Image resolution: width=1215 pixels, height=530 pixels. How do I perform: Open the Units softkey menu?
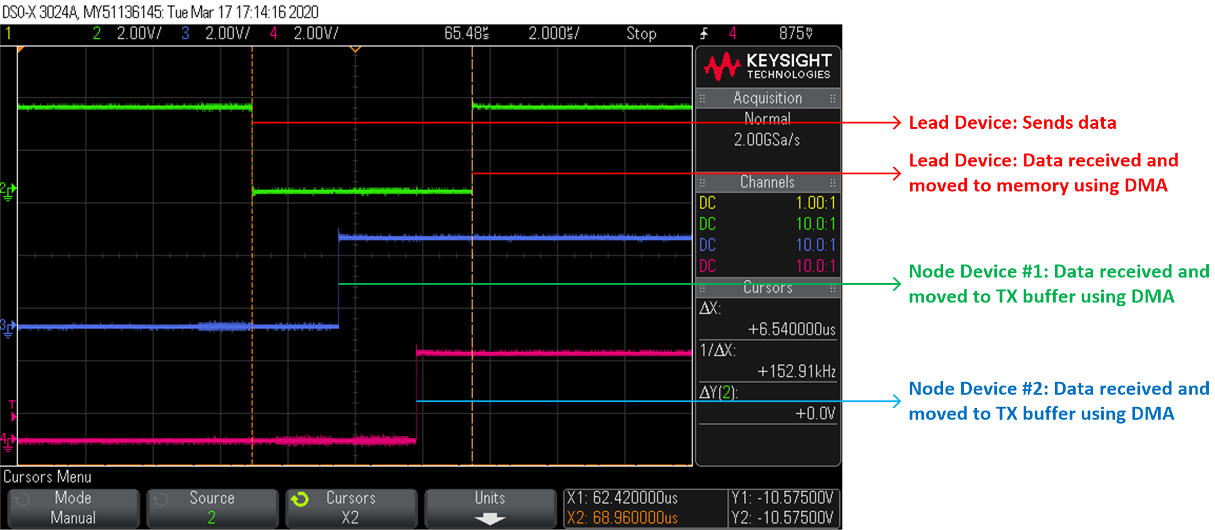click(489, 507)
